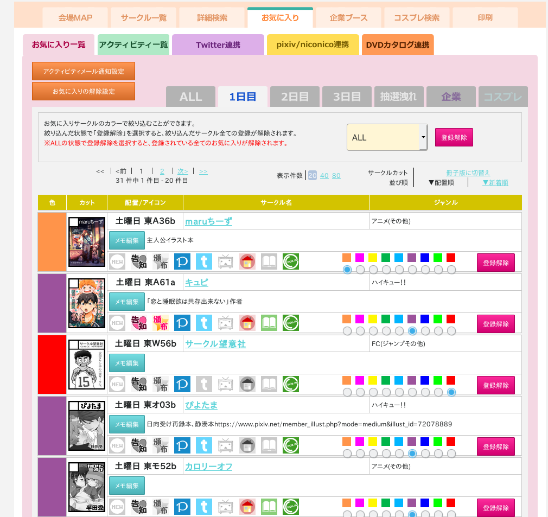Image resolution: width=548 pixels, height=517 pixels.
Task: Switch to the Twitter連携 tab
Action: coord(217,44)
